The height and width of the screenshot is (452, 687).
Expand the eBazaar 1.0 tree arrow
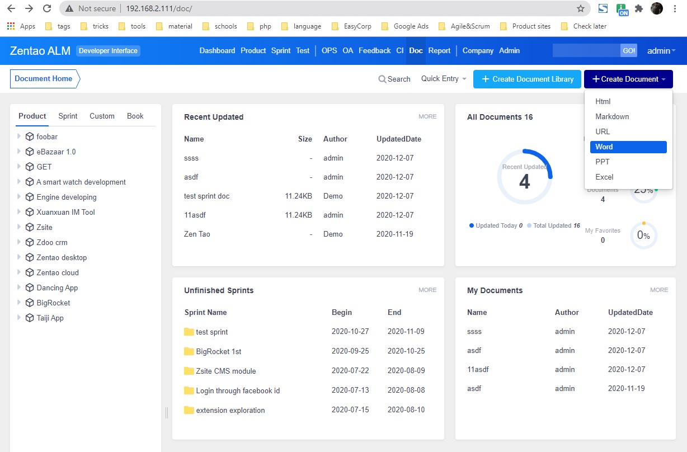[x=19, y=151]
